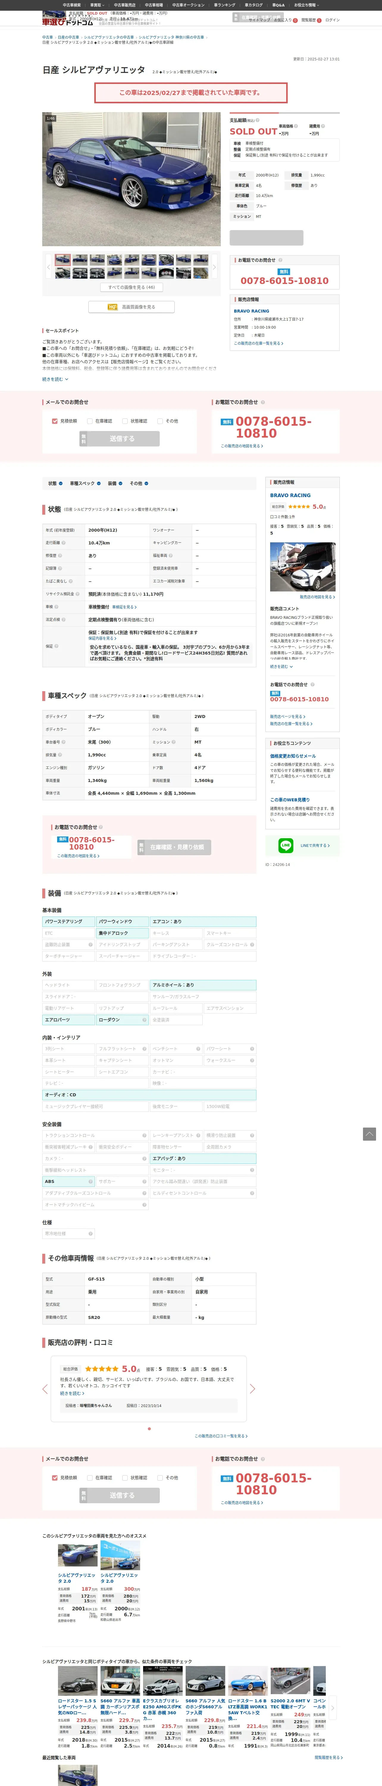Screen dimensions: 382x1786
Task: Click the HQ 高画質画像を見る button
Action: coord(131,307)
